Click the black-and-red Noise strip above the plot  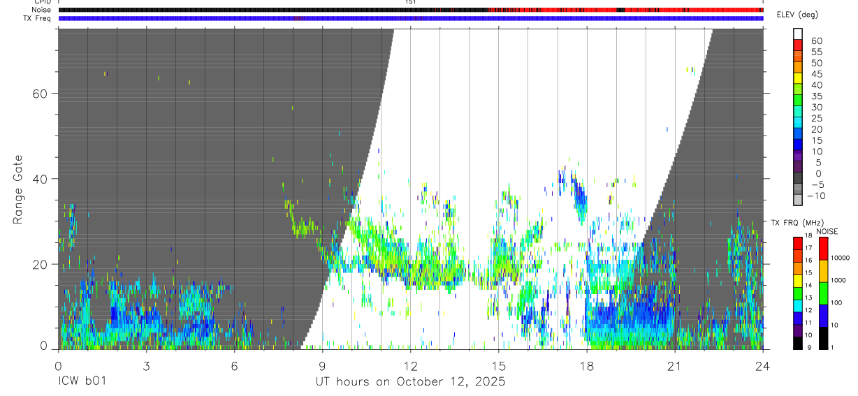pos(410,10)
